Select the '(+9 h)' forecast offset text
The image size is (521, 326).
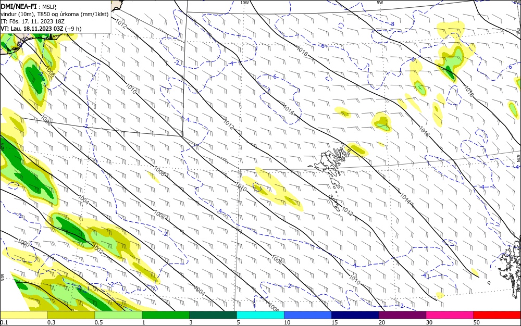(73, 29)
